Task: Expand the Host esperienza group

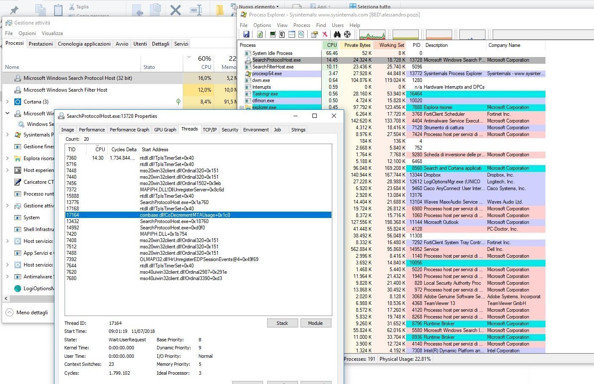Action: 7,170
